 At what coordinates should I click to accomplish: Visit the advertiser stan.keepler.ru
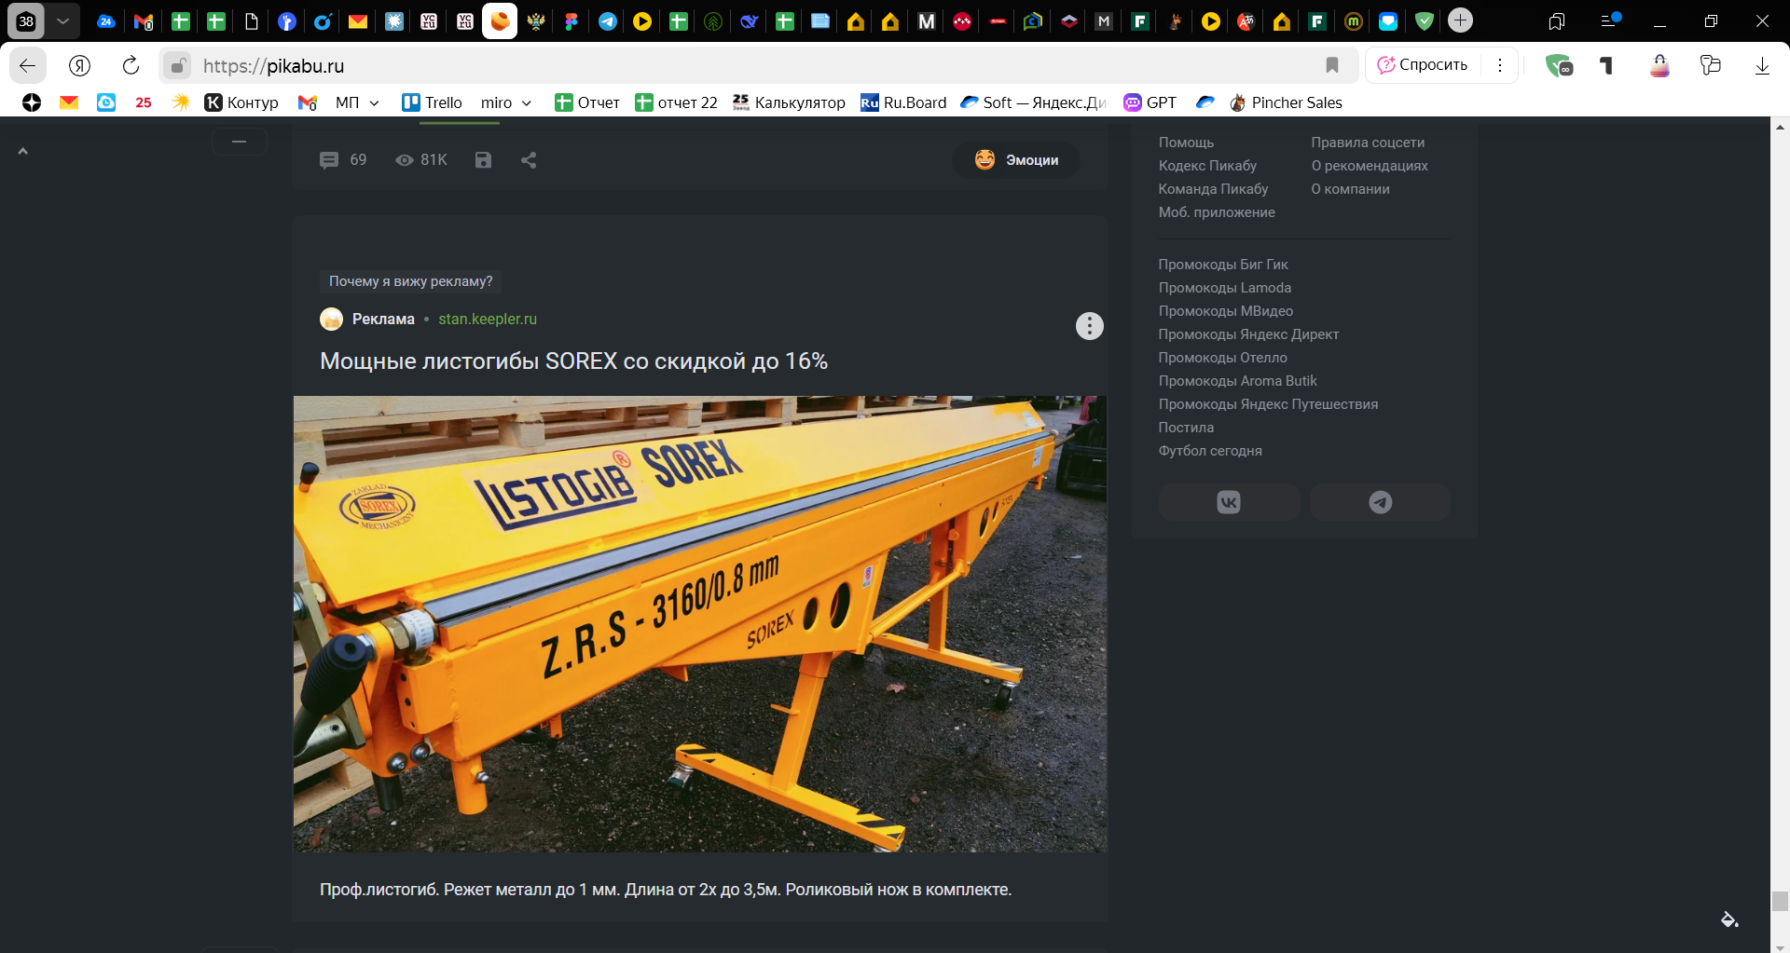pos(488,319)
